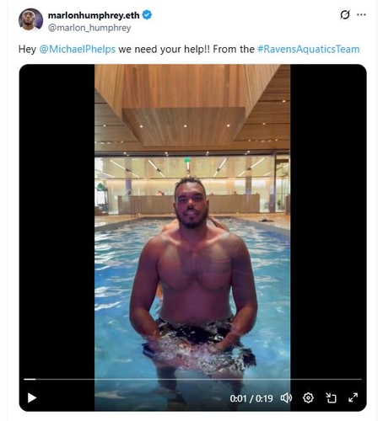Open the tweet's three-dot more menu

[x=361, y=14]
